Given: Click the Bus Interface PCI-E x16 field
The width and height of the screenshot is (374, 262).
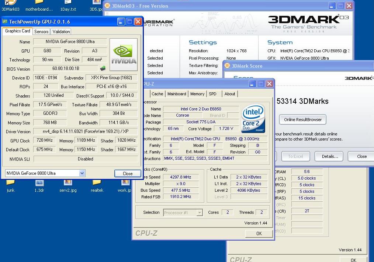Looking at the screenshot, I should pos(112,86).
